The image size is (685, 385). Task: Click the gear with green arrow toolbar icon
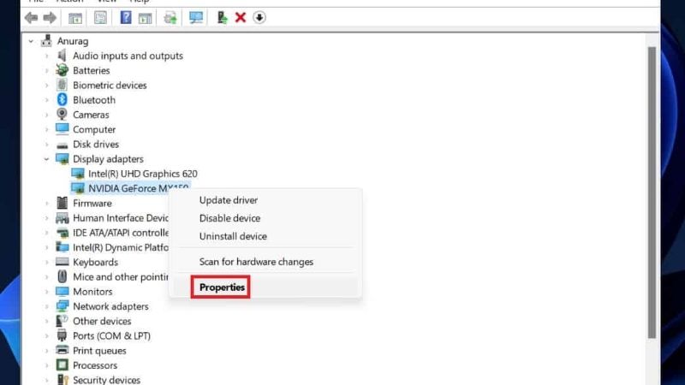[170, 18]
